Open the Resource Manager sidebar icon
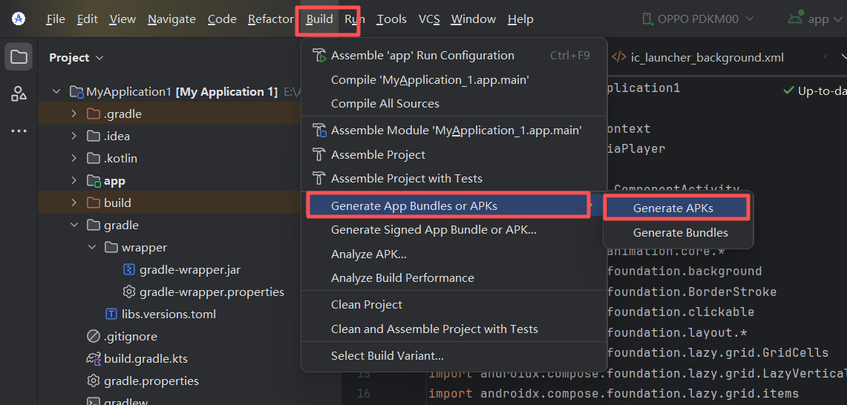847x405 pixels. tap(19, 93)
